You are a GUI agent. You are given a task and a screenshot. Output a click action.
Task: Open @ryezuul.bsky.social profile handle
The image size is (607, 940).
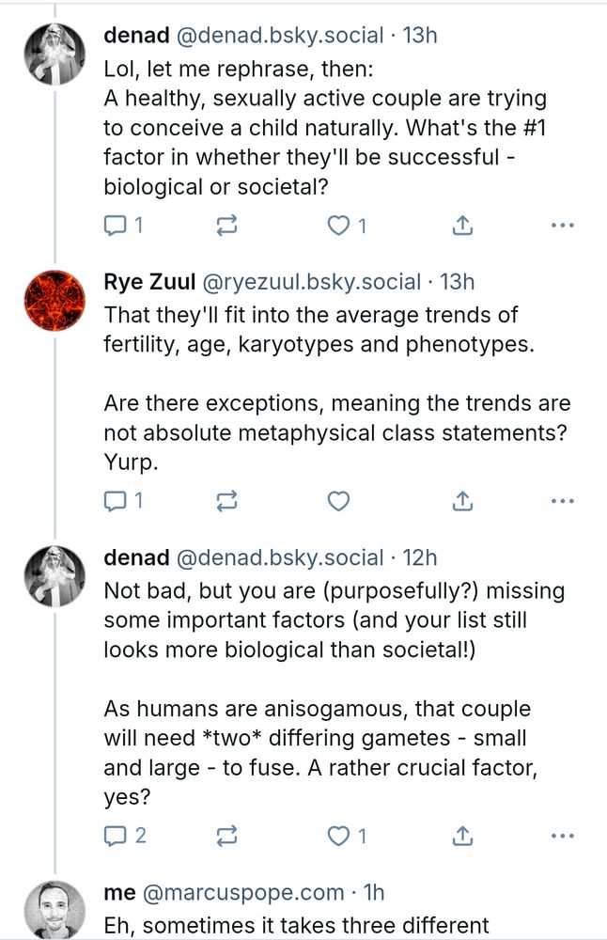pos(312,281)
